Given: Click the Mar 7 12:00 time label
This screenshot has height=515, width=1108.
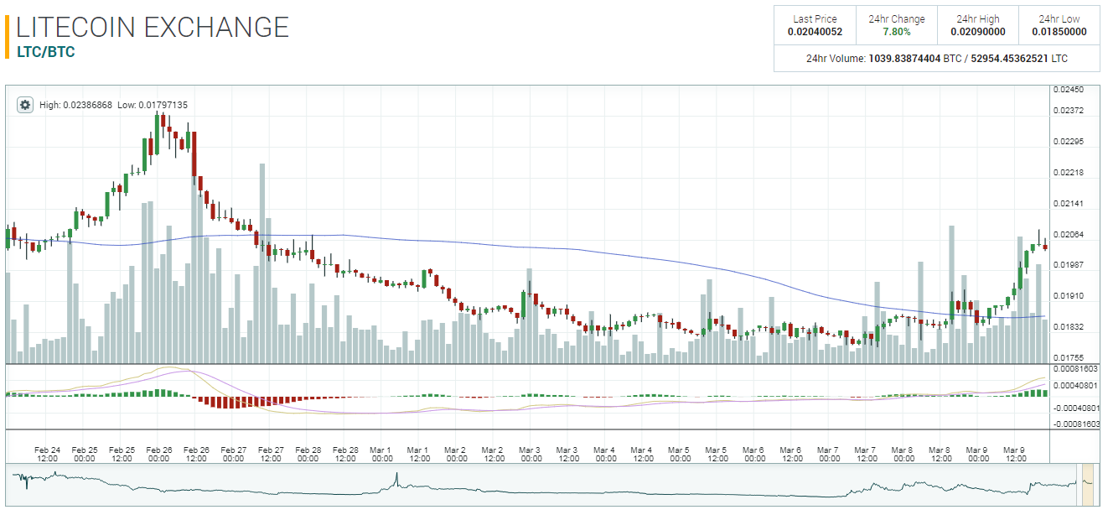Looking at the screenshot, I should (x=866, y=455).
